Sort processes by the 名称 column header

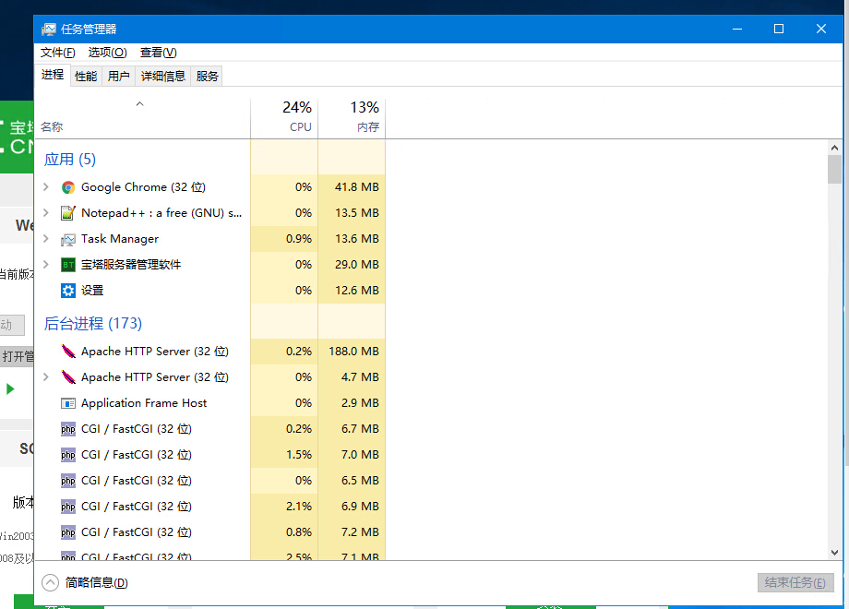click(x=142, y=118)
